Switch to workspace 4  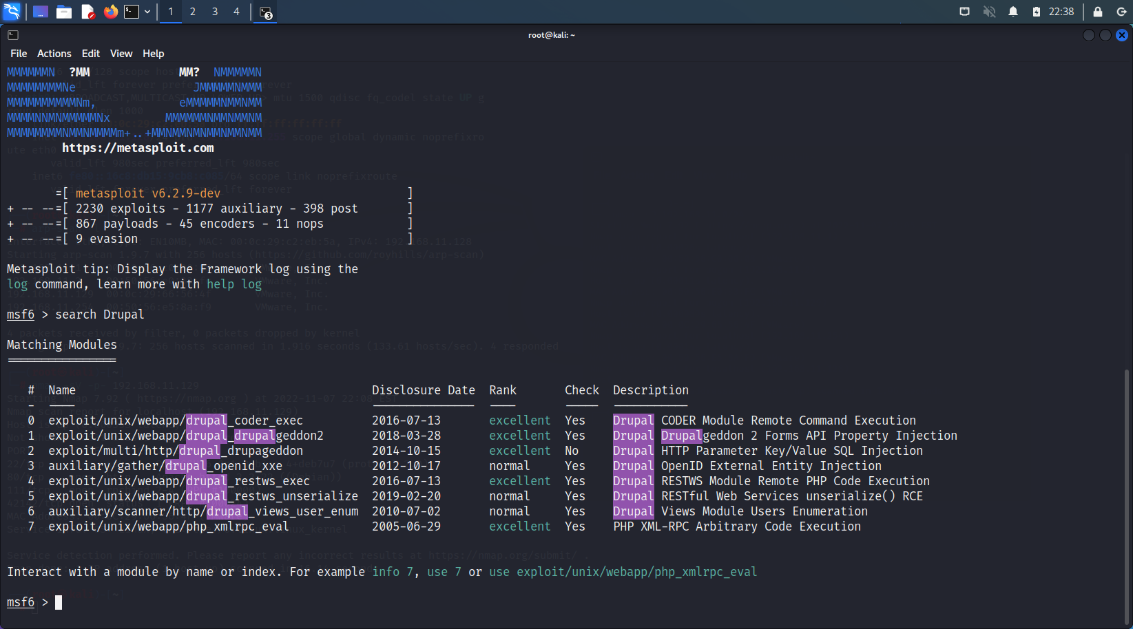[x=236, y=12]
